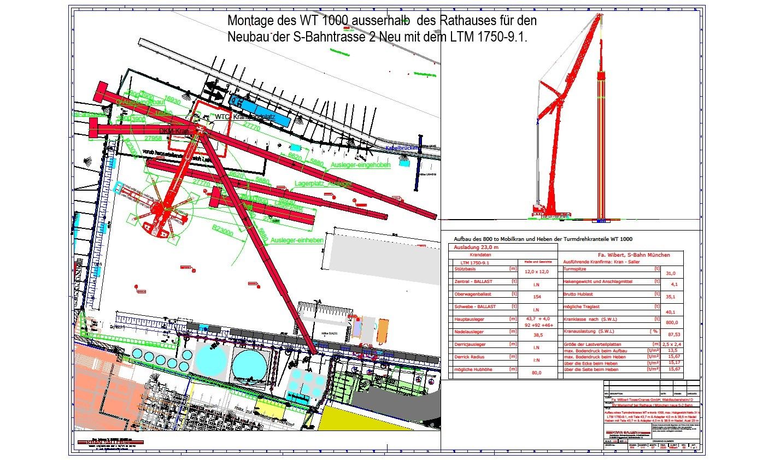The width and height of the screenshot is (774, 460).
Task: Click the 'Krandaten' header cell
Action: pos(480,255)
